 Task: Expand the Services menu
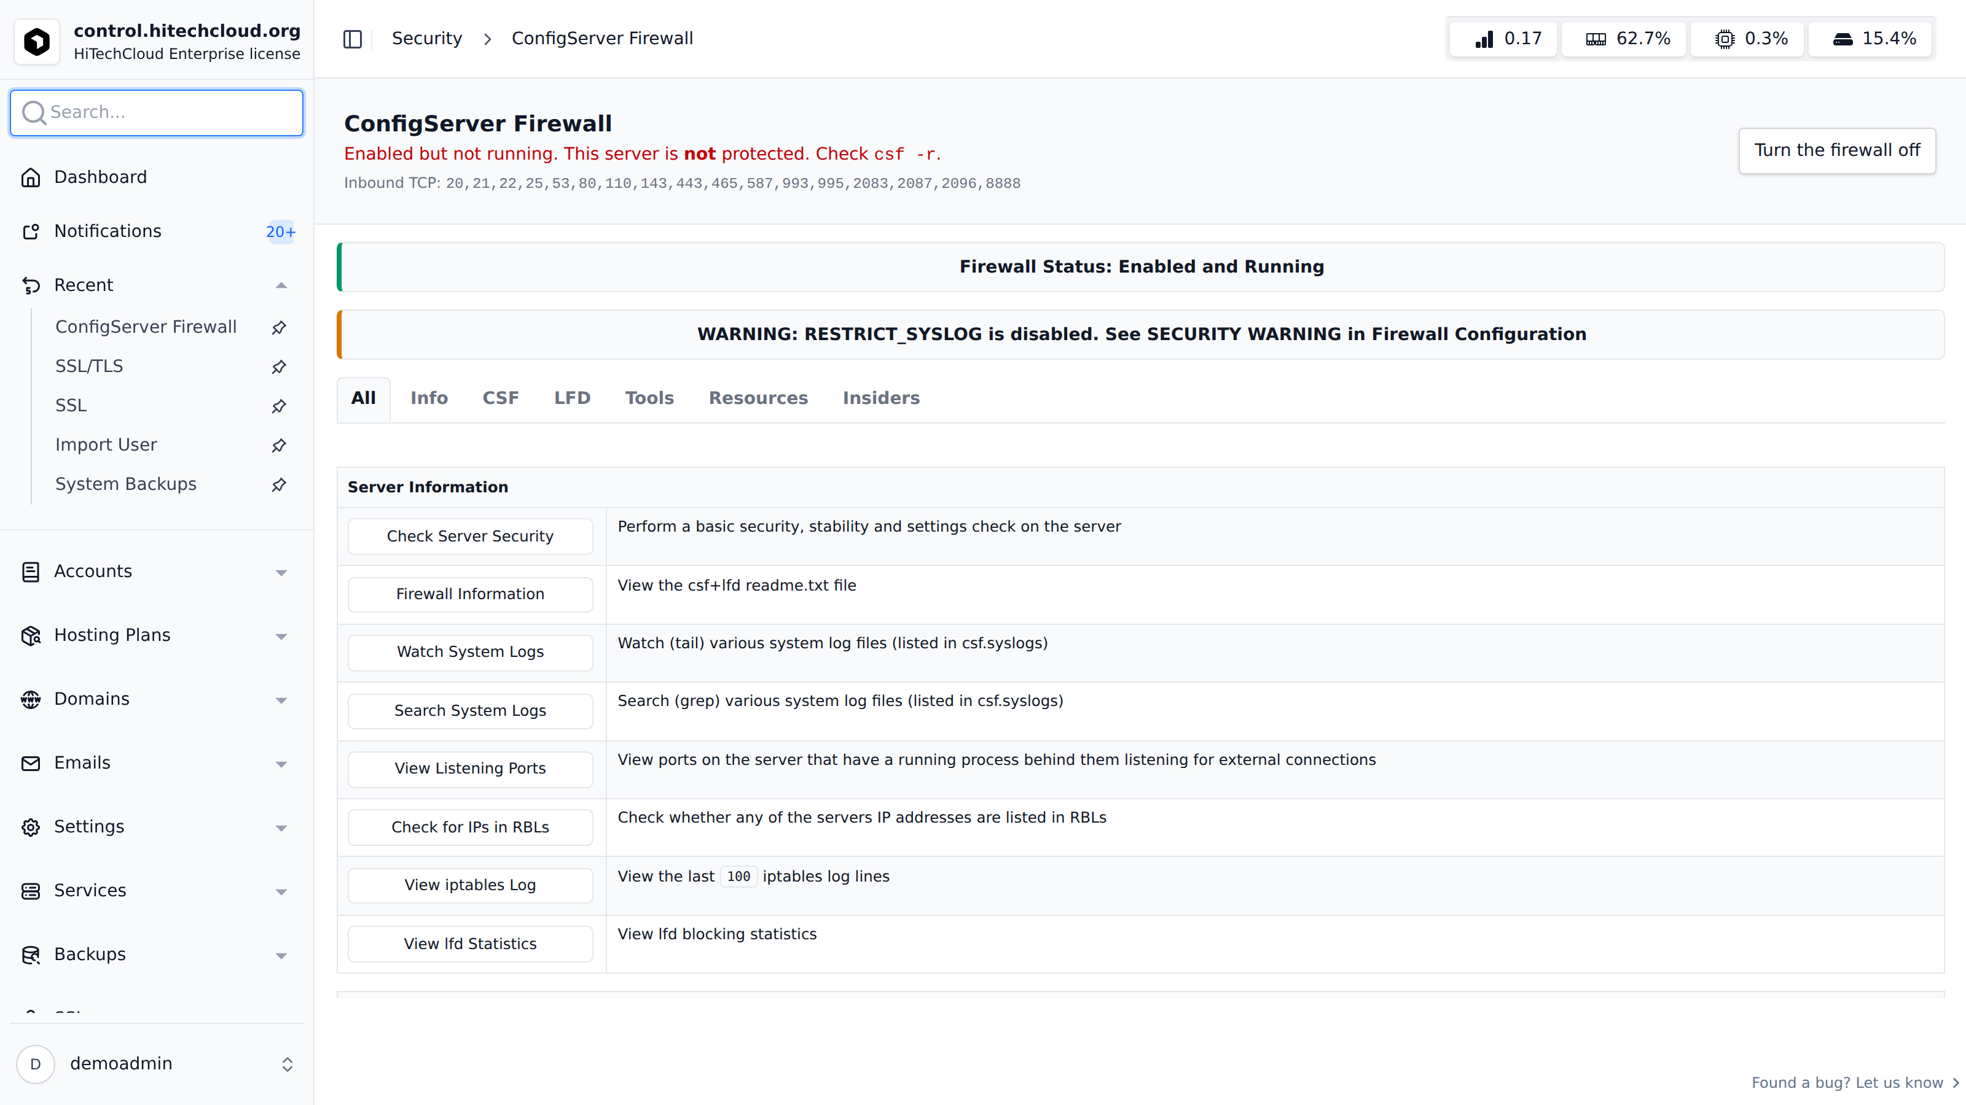281,892
